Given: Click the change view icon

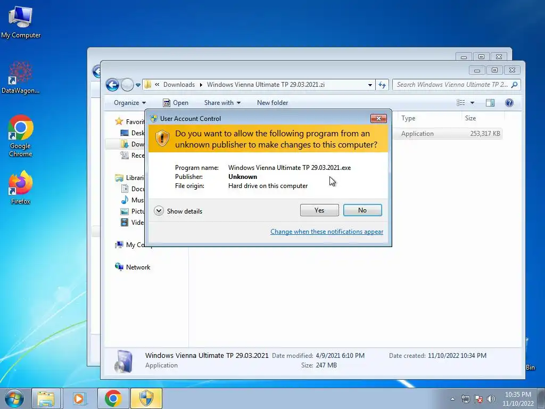Looking at the screenshot, I should pyautogui.click(x=460, y=103).
